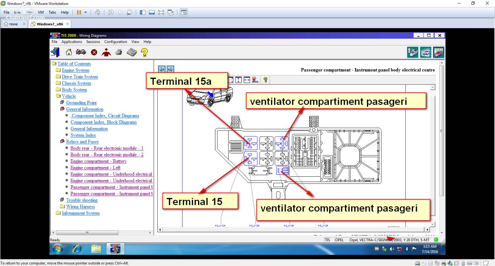Open the Sessions menu
The image size is (495, 266).
point(93,42)
